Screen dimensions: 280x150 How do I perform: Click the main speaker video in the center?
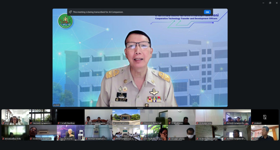(x=140, y=63)
